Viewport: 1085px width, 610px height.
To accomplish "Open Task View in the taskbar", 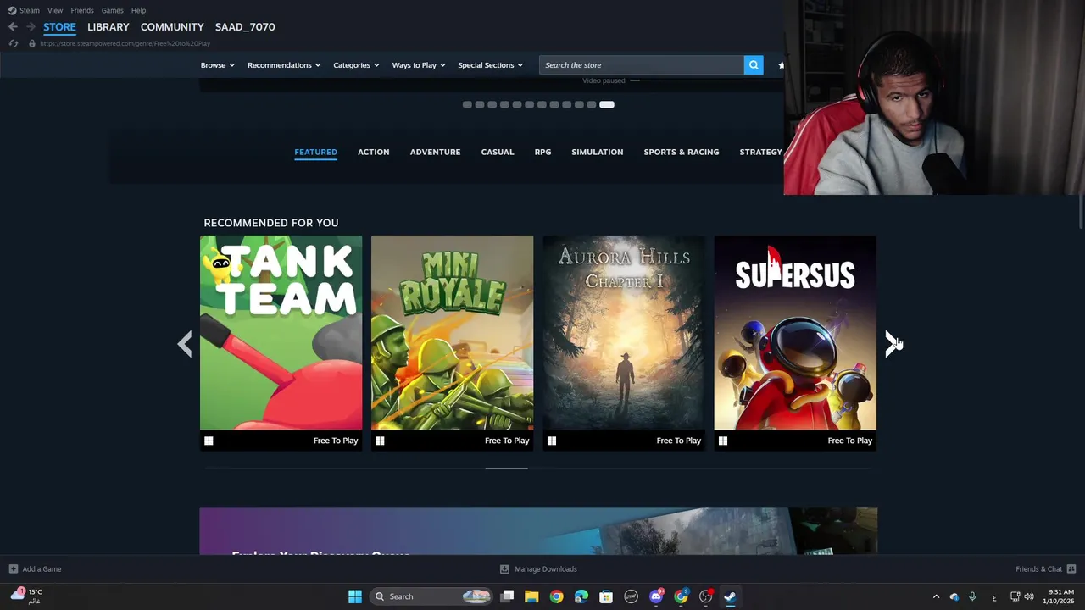I will tap(507, 596).
